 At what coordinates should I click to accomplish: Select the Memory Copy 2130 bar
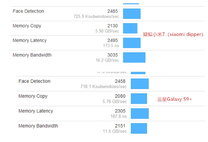130,28
